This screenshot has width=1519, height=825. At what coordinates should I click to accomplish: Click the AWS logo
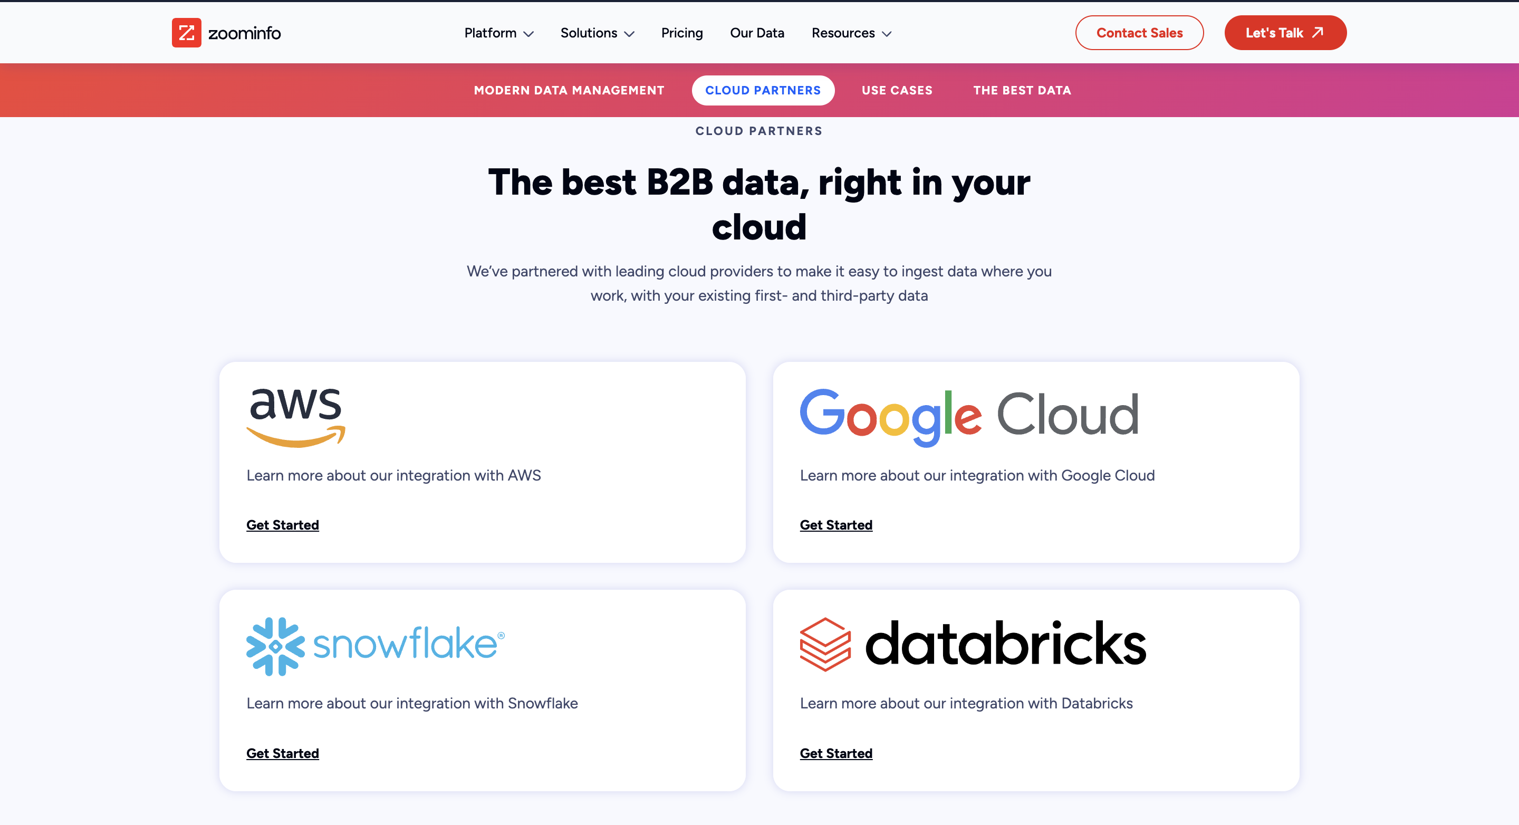(x=295, y=417)
